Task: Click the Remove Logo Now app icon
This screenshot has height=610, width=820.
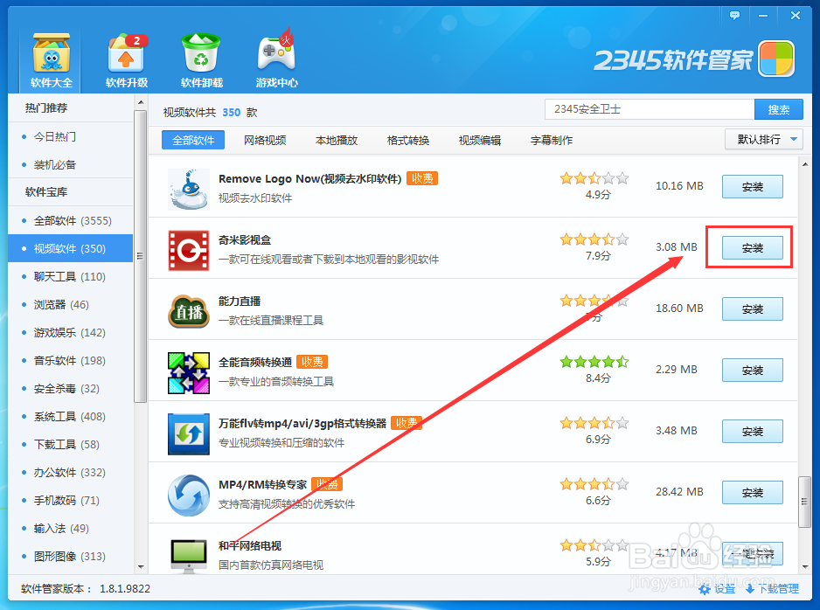Action: coord(189,190)
